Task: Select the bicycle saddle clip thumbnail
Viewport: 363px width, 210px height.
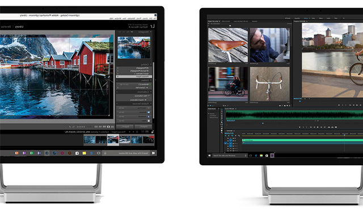Action: [x=228, y=45]
